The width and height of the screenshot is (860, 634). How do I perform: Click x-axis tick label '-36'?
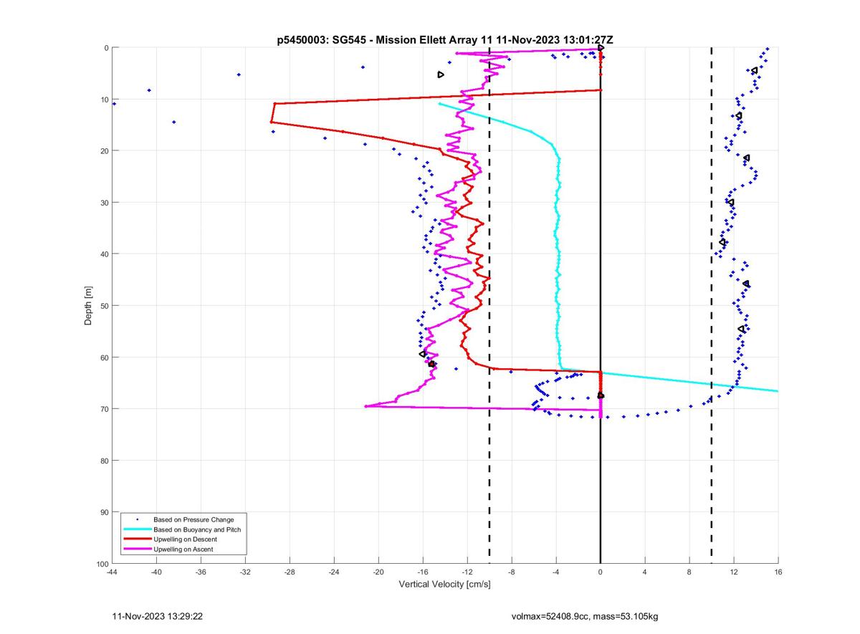click(201, 572)
